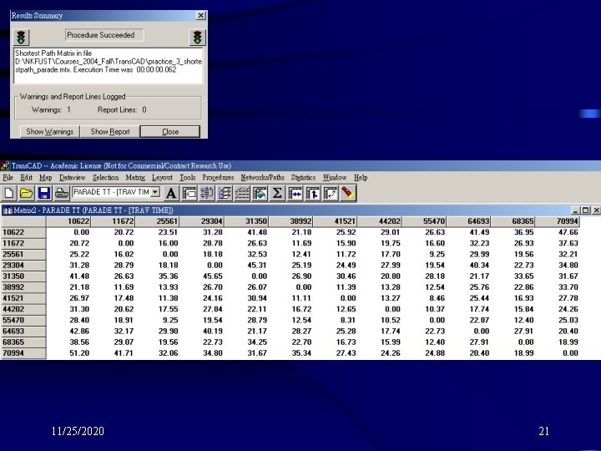Viewport: 601px width, 451px height.
Task: Click the paint bucket fill matrix icon
Action: point(260,193)
